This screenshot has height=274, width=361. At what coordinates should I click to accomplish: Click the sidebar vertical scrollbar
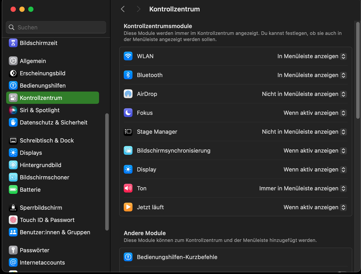pos(107,172)
